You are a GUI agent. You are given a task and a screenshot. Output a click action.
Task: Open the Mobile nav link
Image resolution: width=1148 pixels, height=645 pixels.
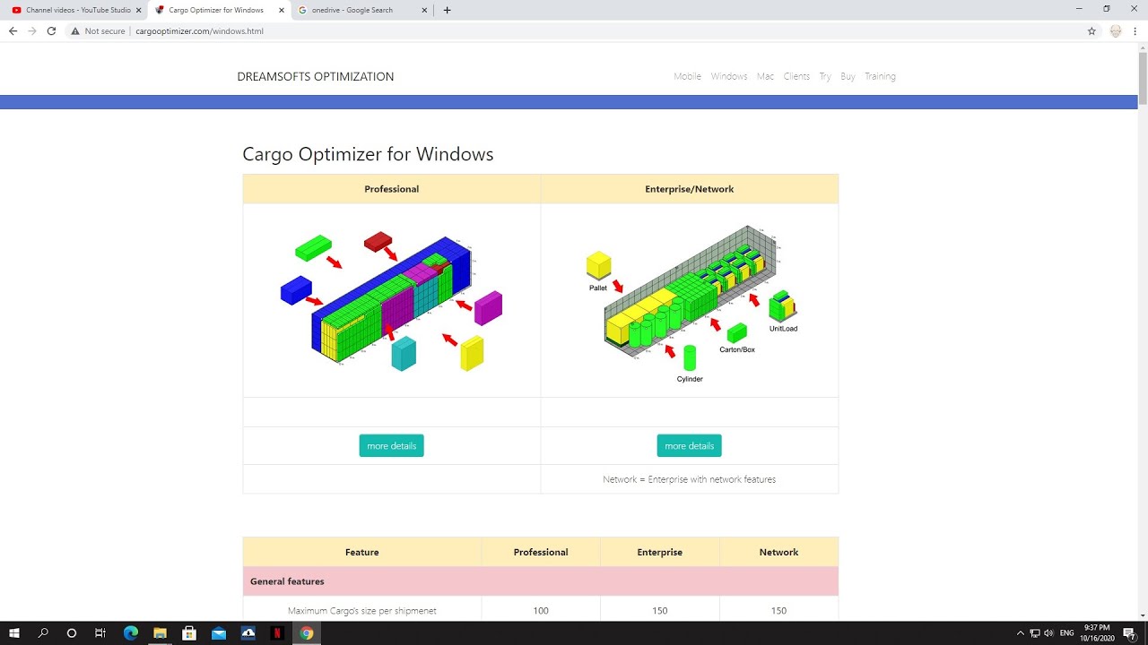click(x=688, y=76)
